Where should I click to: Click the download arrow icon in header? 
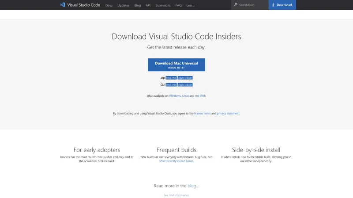point(273,5)
